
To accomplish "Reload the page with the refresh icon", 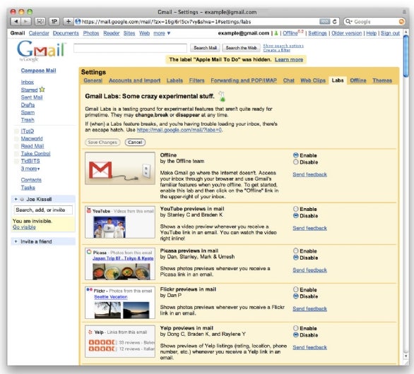I will [335, 22].
